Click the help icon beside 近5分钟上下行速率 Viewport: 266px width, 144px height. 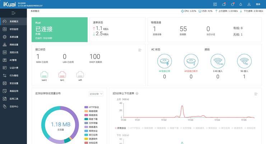pos(137,94)
